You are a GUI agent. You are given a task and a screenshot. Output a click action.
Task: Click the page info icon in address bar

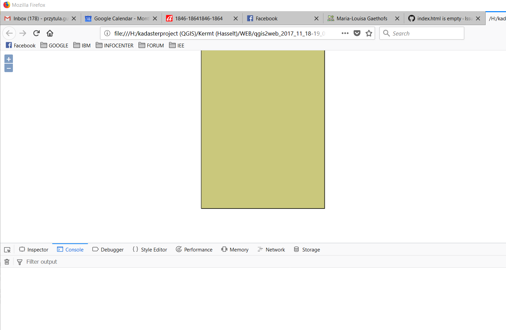[x=107, y=33]
